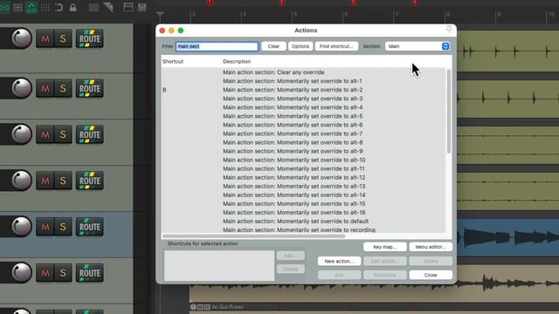Open routing for the third visible track
Image resolution: width=559 pixels, height=314 pixels.
pyautogui.click(x=89, y=134)
